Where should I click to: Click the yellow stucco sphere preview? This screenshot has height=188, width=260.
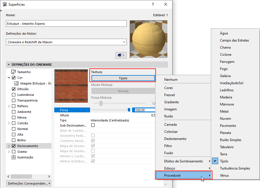click(x=149, y=39)
